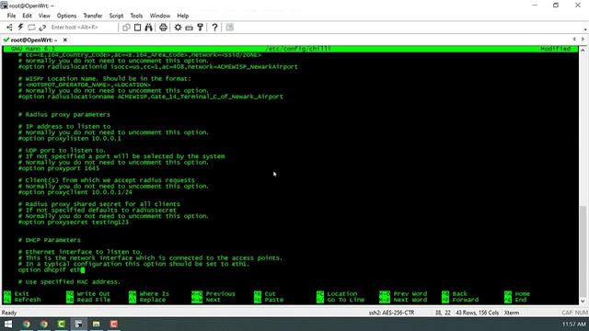Viewport: 589px width, 331px height.
Task: Click the Enter host input field
Action: coord(83,28)
